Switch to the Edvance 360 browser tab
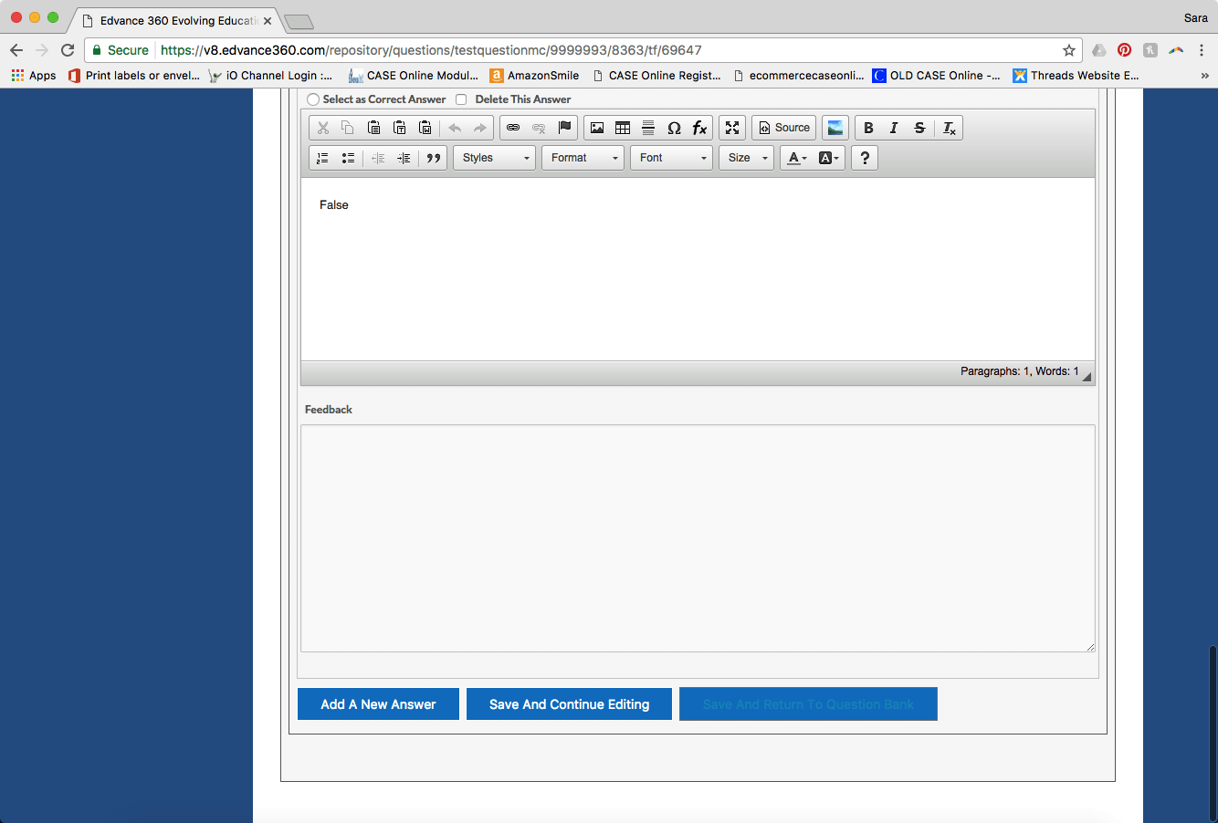Image resolution: width=1218 pixels, height=823 pixels. click(x=173, y=20)
